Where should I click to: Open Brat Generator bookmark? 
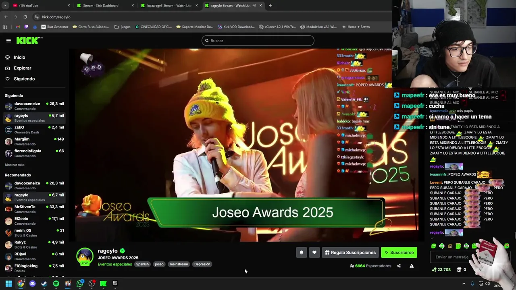54,27
